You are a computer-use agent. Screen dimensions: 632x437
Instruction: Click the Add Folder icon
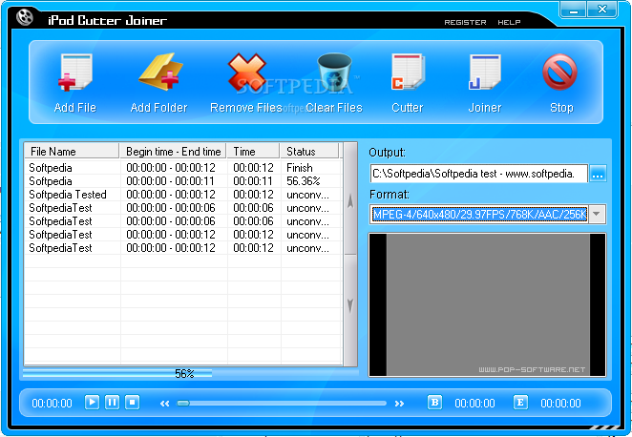[x=160, y=72]
